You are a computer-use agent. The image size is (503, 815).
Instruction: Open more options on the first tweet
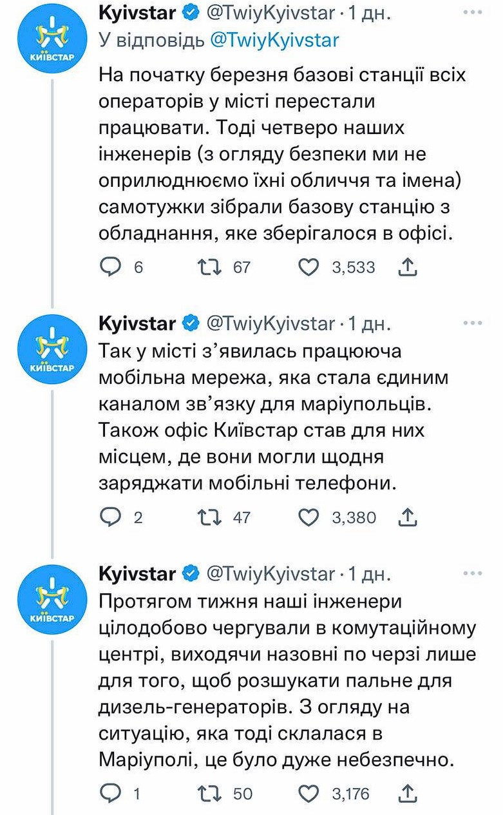pos(473,13)
